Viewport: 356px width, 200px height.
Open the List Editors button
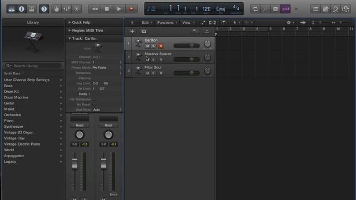click(315, 9)
